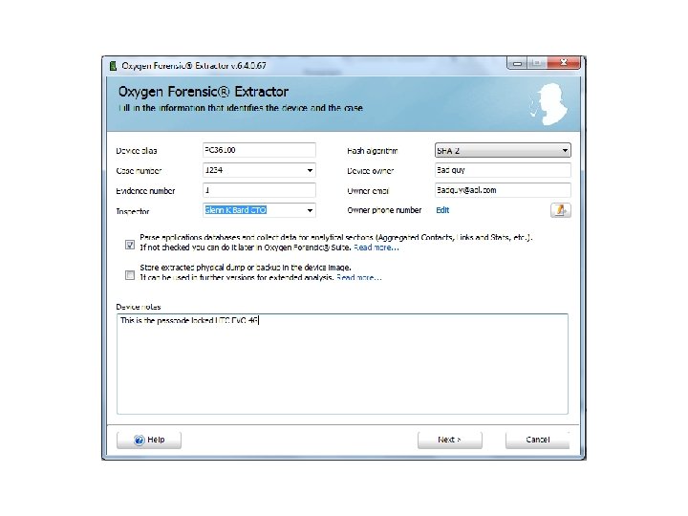Click the Device notes label
The image size is (688, 516).
139,307
